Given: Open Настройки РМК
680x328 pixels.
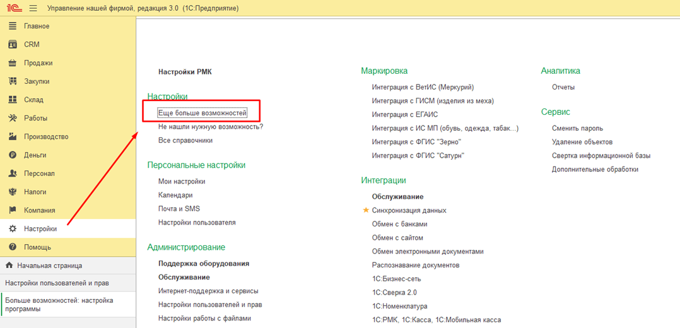Looking at the screenshot, I should [185, 72].
